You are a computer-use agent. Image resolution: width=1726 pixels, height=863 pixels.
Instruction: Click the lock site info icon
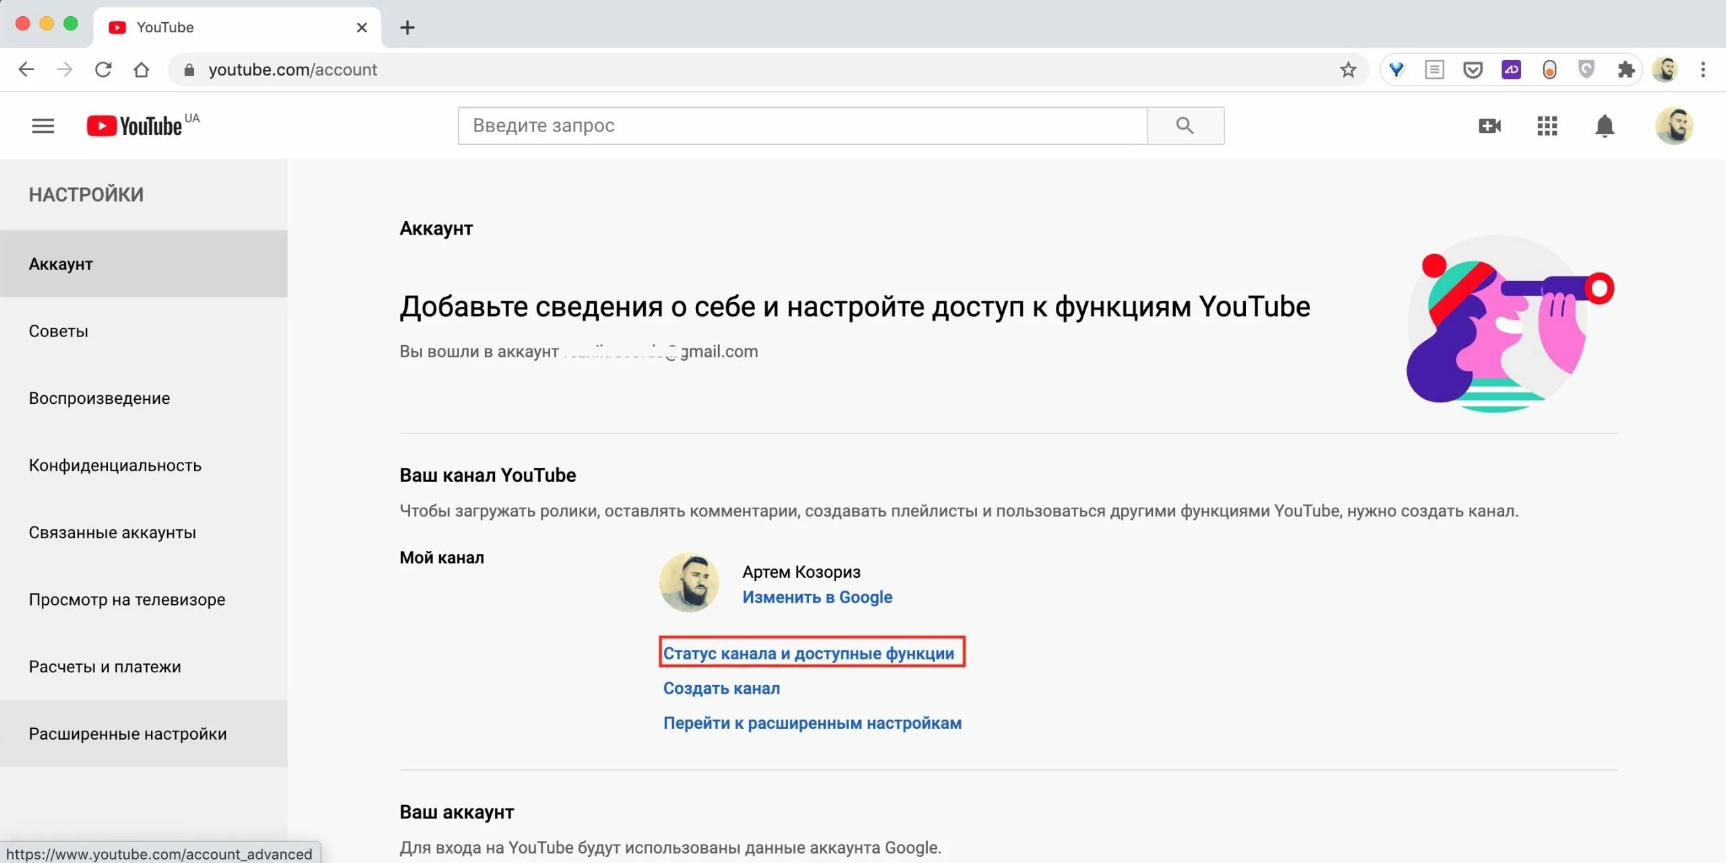click(189, 70)
